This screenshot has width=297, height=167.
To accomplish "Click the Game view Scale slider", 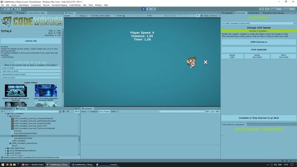I will tap(135, 16).
